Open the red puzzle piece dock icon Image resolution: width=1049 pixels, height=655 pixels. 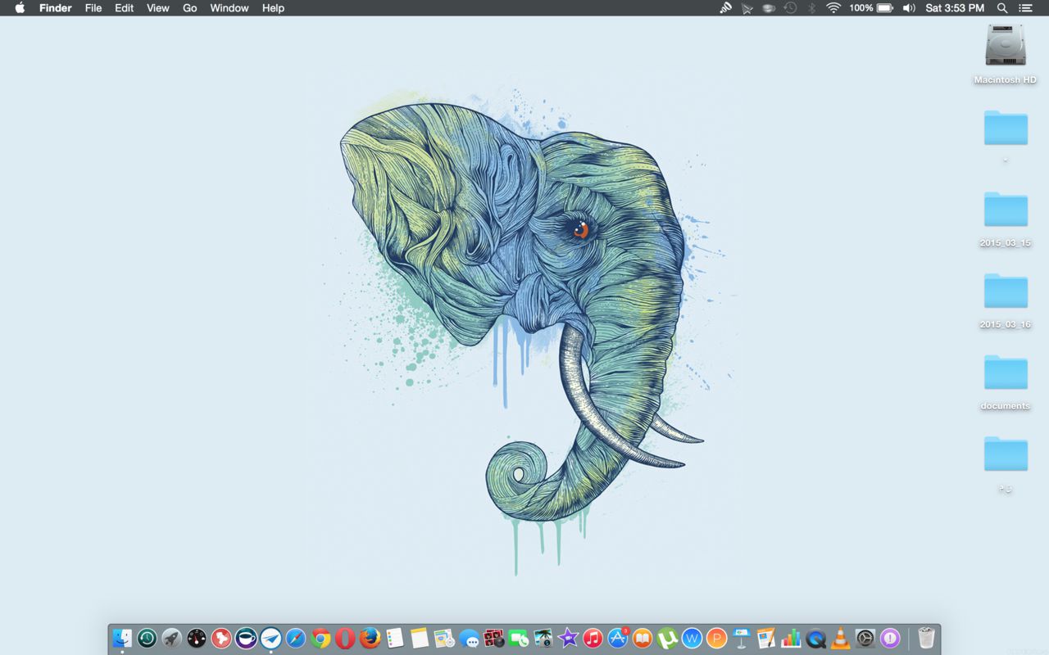[221, 638]
